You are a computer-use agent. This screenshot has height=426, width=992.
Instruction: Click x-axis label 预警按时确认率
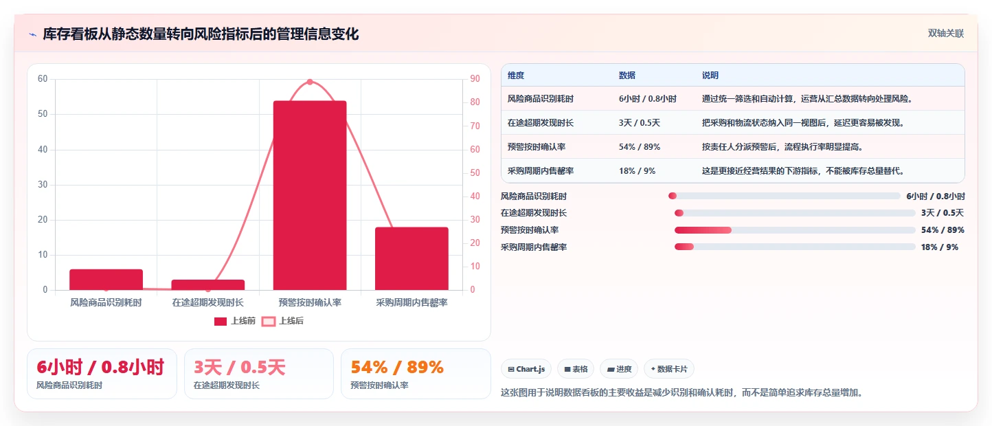pos(310,302)
